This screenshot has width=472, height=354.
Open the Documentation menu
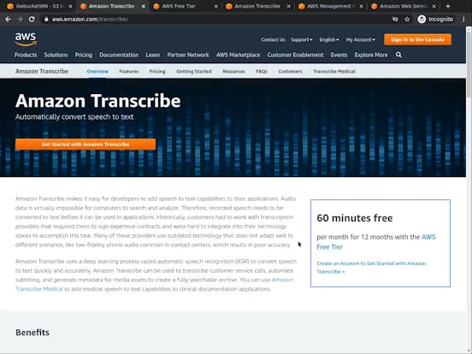tap(119, 55)
